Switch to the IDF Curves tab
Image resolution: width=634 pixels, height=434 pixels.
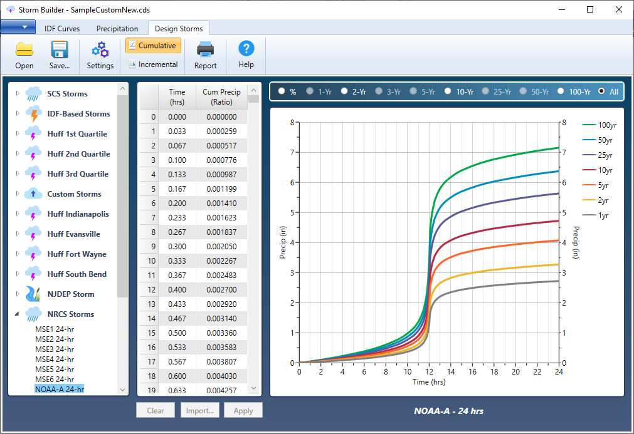point(61,29)
